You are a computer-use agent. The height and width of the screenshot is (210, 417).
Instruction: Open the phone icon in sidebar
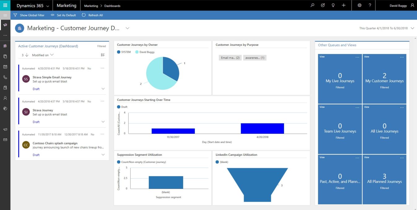5,78
